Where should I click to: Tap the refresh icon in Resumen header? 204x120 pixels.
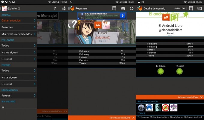131,8
